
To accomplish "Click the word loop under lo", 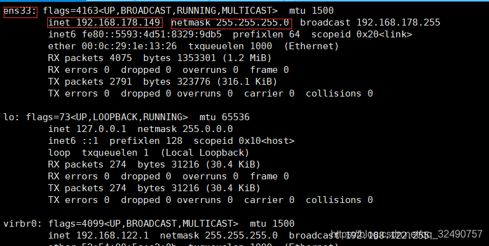I will click(59, 153).
